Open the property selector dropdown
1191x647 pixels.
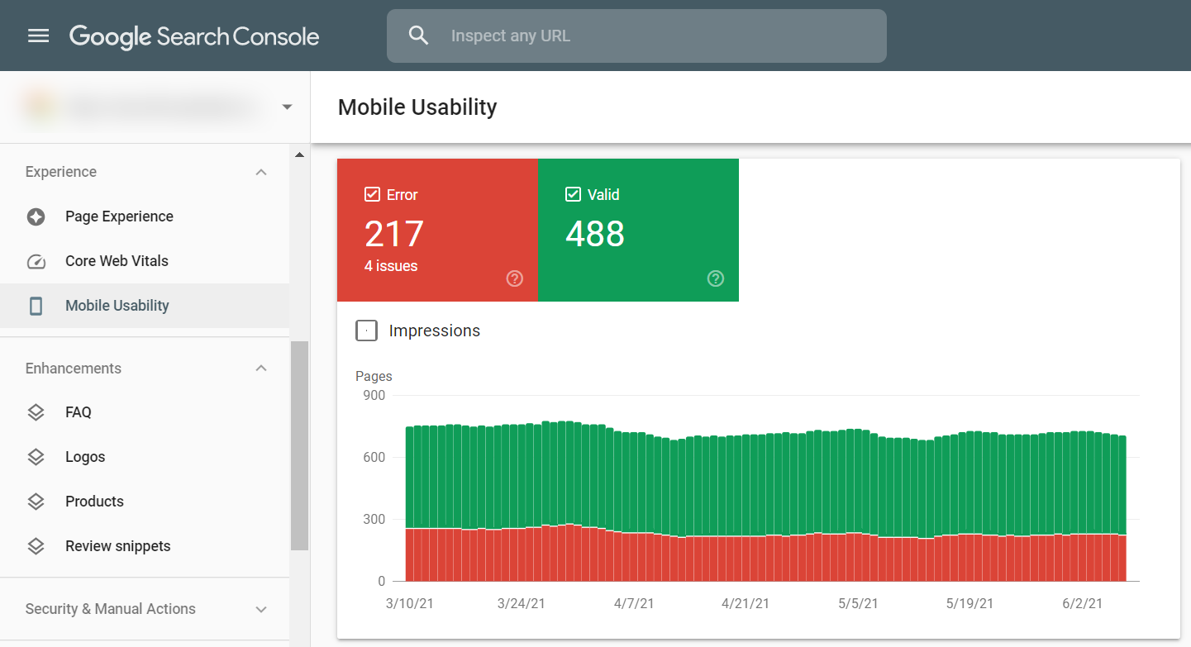tap(287, 107)
